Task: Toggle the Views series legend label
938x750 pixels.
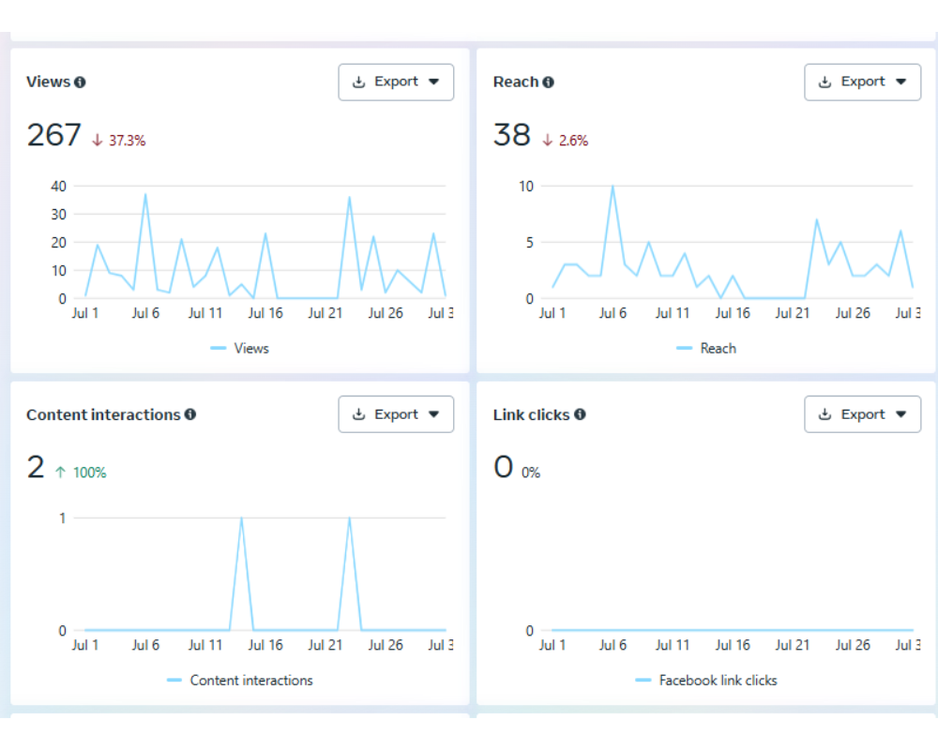Action: pos(251,349)
